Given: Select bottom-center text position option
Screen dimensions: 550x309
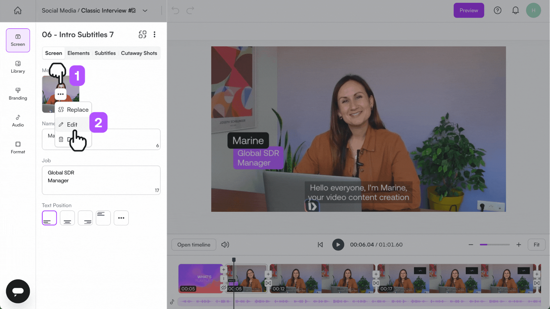Looking at the screenshot, I should [x=67, y=218].
